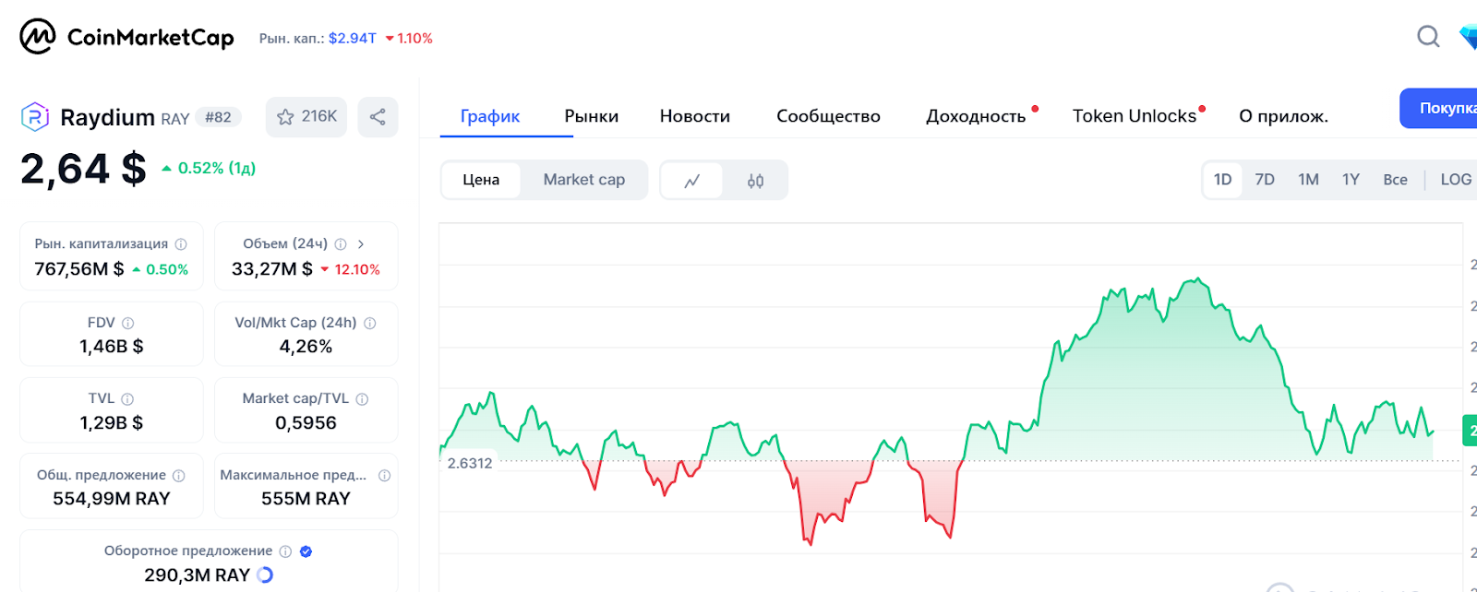Click the 1,29B $ TVL value
The height and width of the screenshot is (592, 1477).
click(x=111, y=423)
